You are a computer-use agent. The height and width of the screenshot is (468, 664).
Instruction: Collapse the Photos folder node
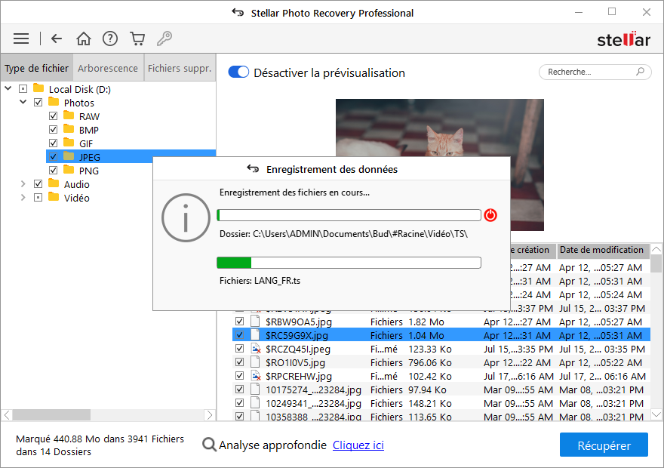pyautogui.click(x=23, y=103)
